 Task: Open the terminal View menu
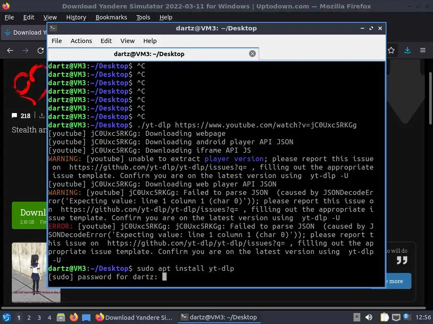point(127,41)
